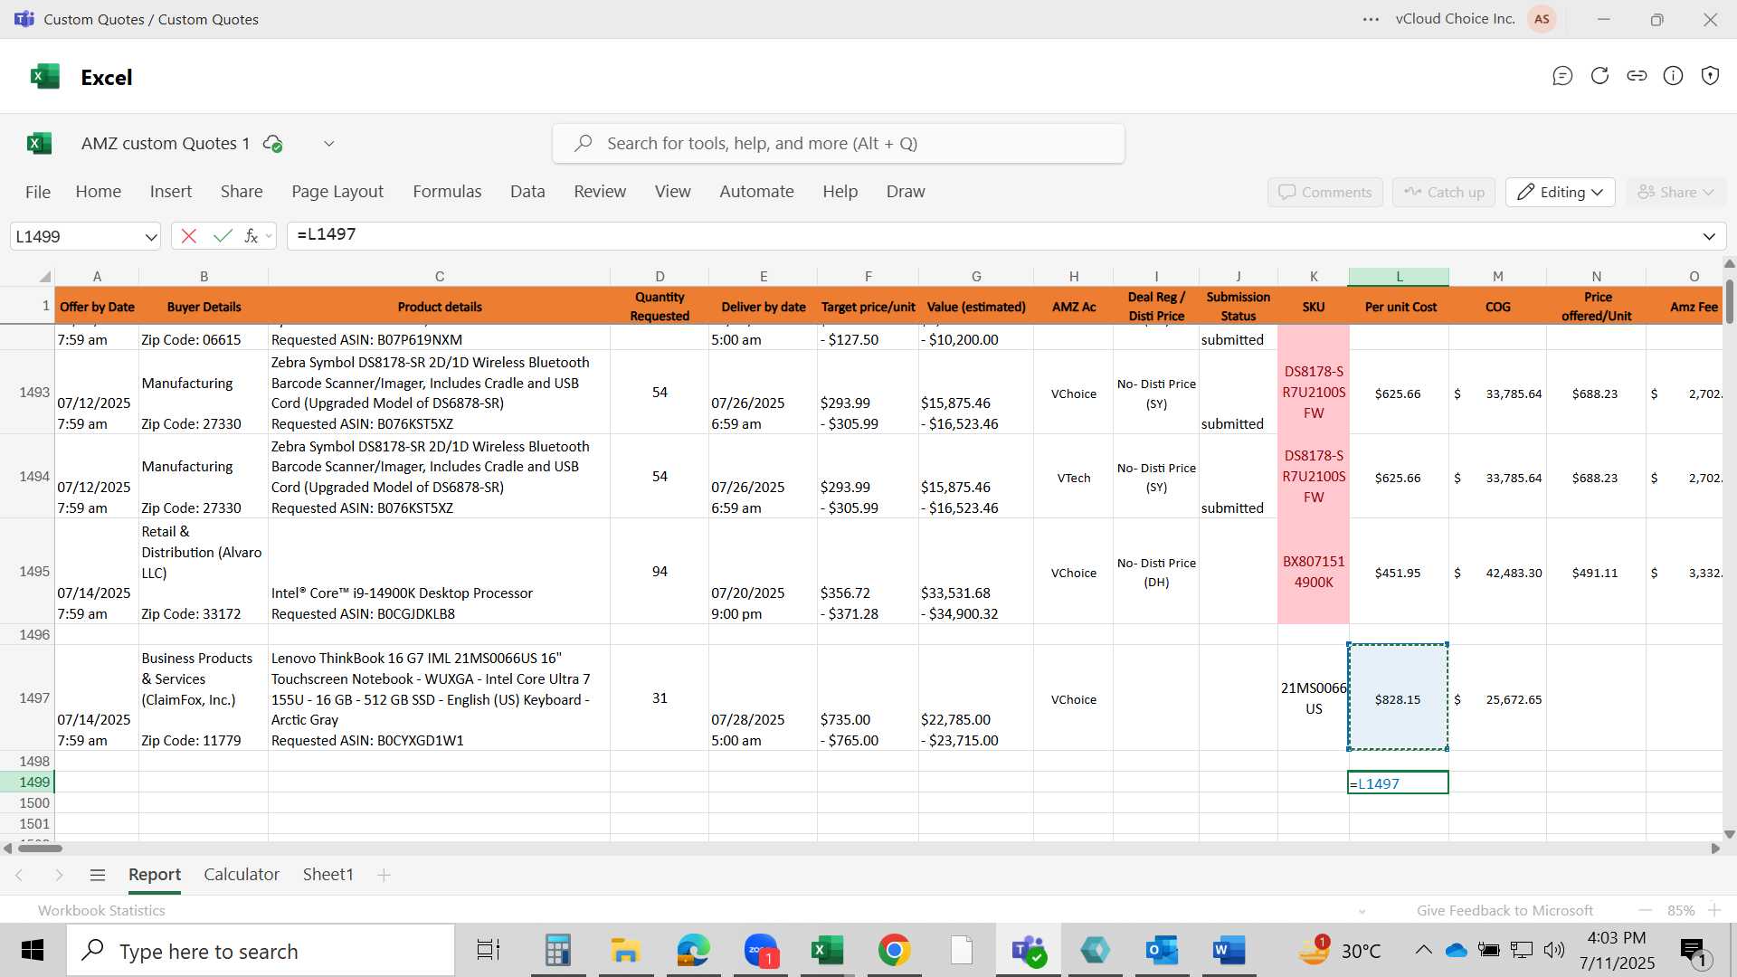This screenshot has height=977, width=1737.
Task: Open the Home ribbon tab
Action: coord(99,192)
